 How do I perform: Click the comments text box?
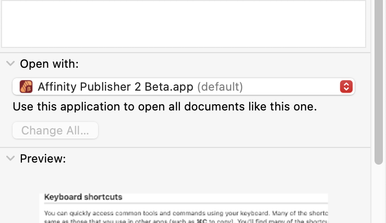tap(184, 23)
